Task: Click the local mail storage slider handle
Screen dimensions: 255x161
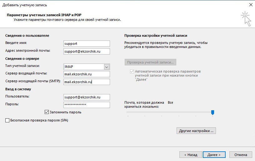Action: (212, 112)
